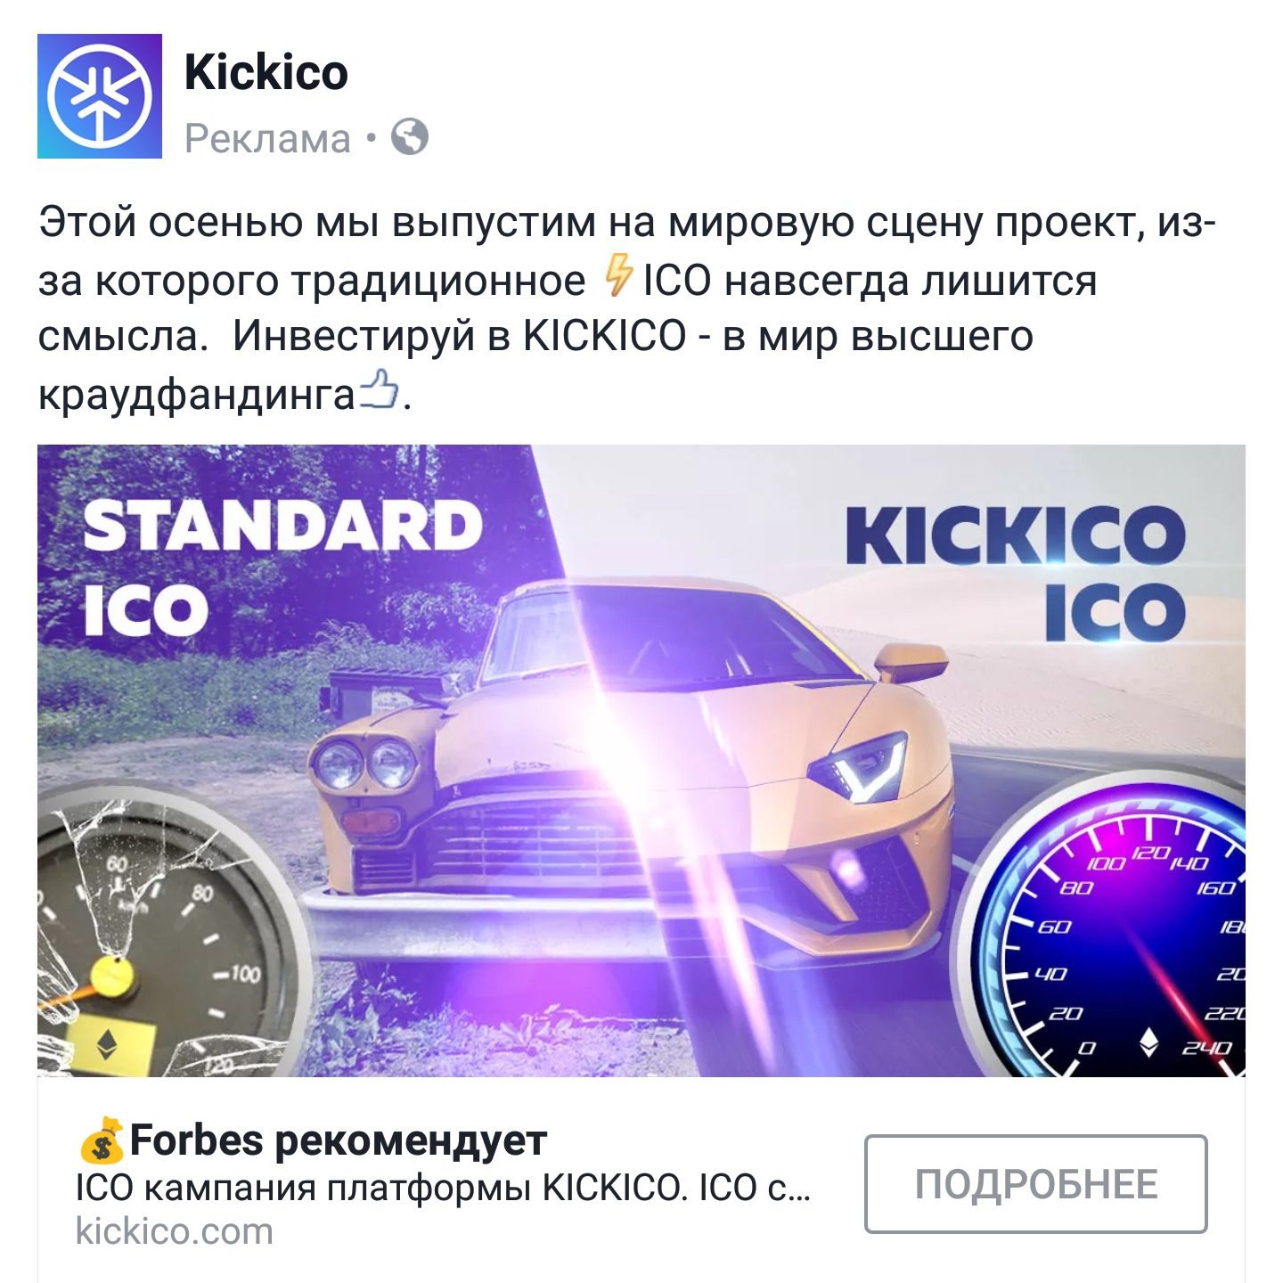The image size is (1283, 1283).
Task: Open the Forbes рекомендует headline
Action: click(339, 1140)
